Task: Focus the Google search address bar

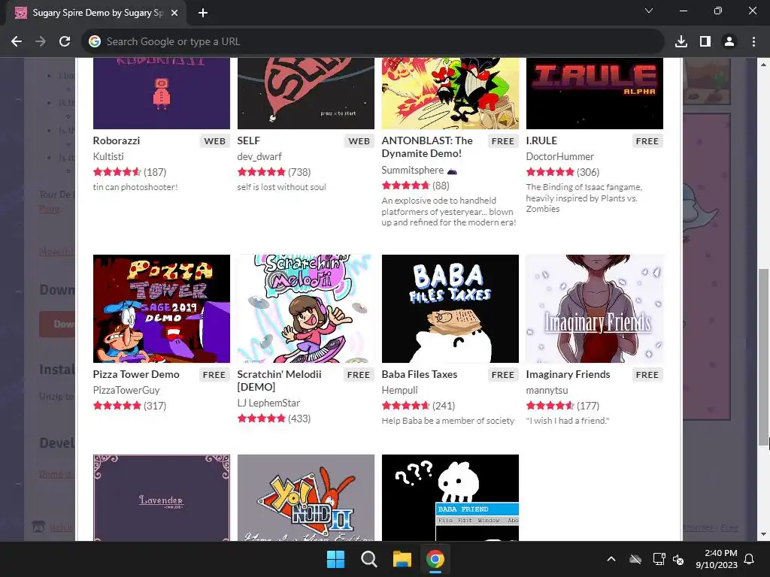Action: click(x=373, y=42)
